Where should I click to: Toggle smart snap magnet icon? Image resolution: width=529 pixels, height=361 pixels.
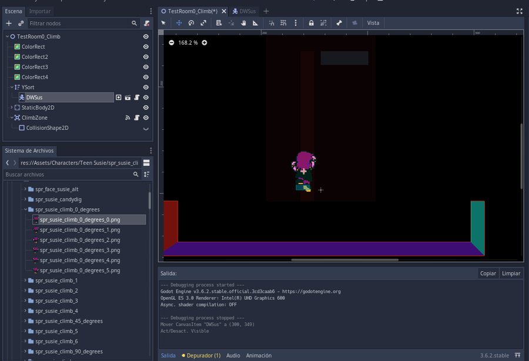(x=271, y=23)
